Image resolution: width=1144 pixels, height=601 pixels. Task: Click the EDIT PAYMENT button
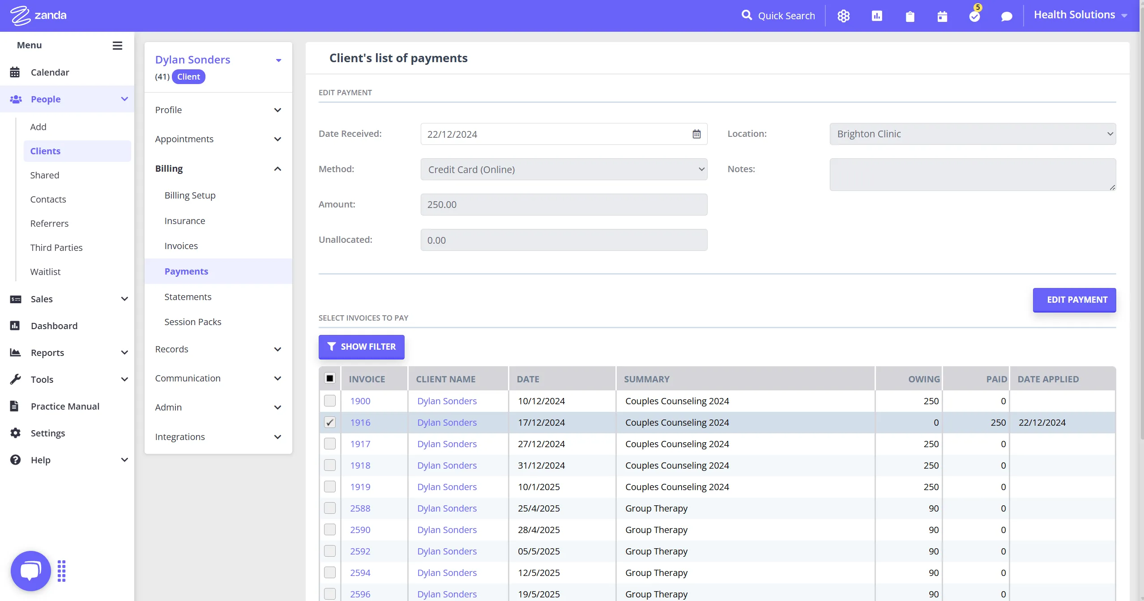click(1074, 300)
